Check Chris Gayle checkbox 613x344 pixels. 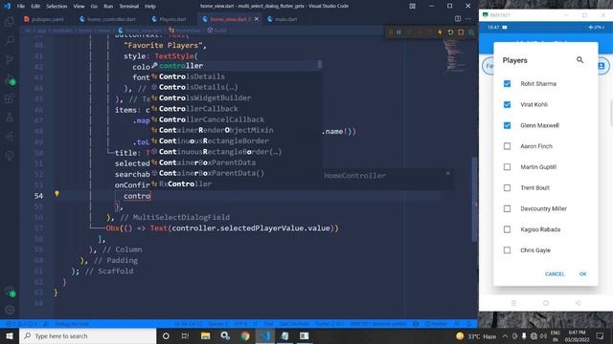tap(507, 250)
